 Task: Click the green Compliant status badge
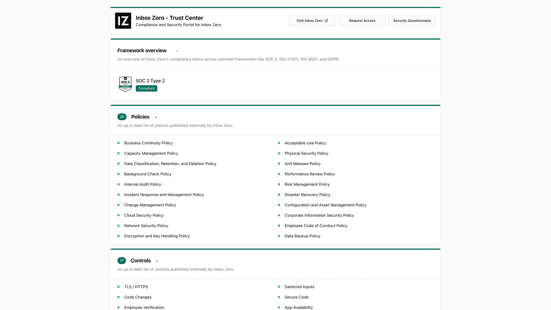[x=146, y=88]
